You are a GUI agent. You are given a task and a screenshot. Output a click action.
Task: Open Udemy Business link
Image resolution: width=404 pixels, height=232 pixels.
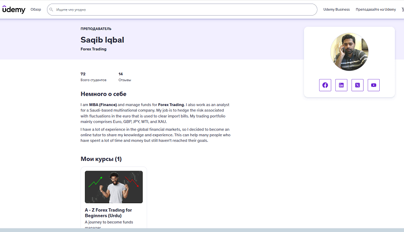336,10
